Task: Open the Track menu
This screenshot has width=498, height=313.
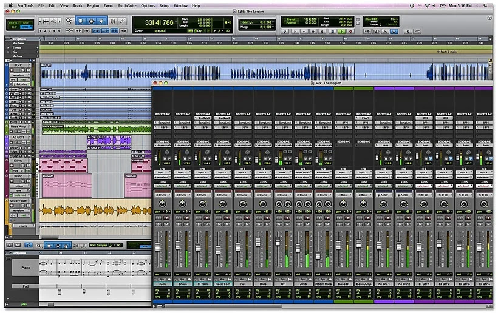Action: (78, 5)
